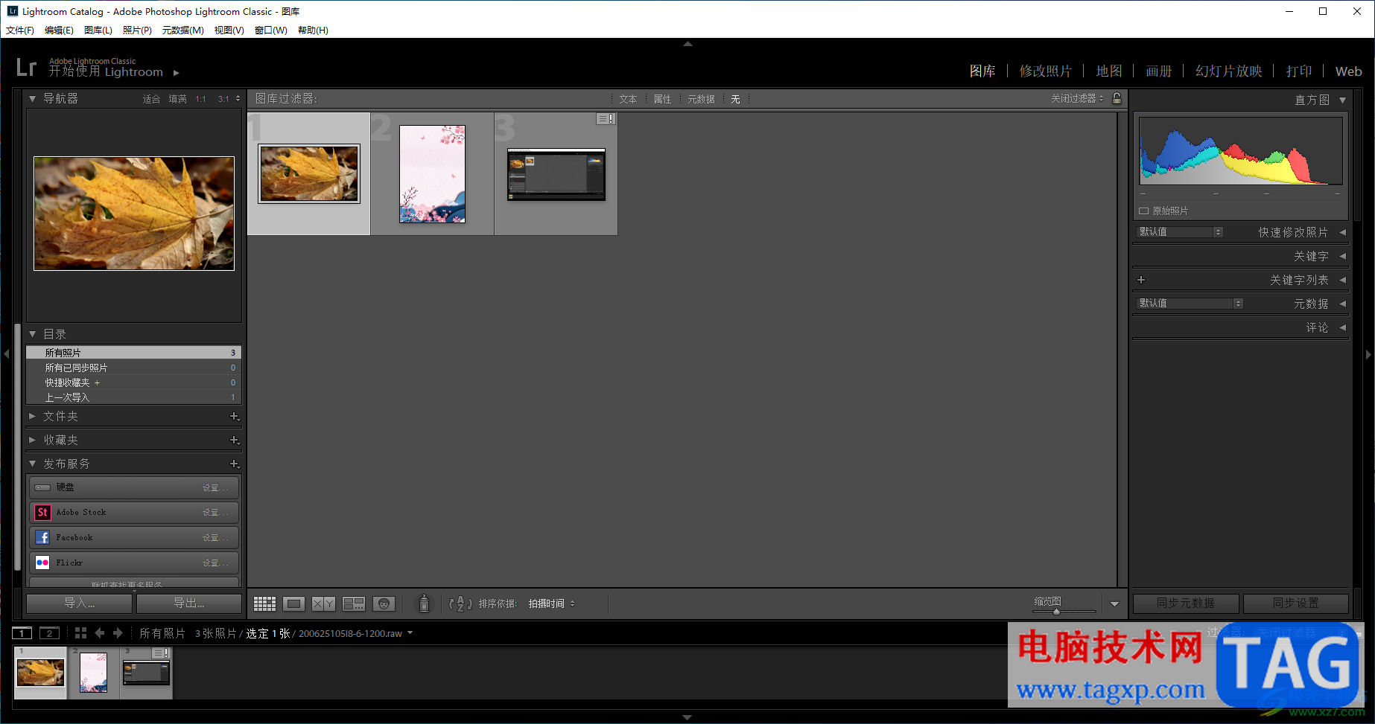This screenshot has width=1375, height=724.
Task: Select the 属性 library filter
Action: (662, 99)
